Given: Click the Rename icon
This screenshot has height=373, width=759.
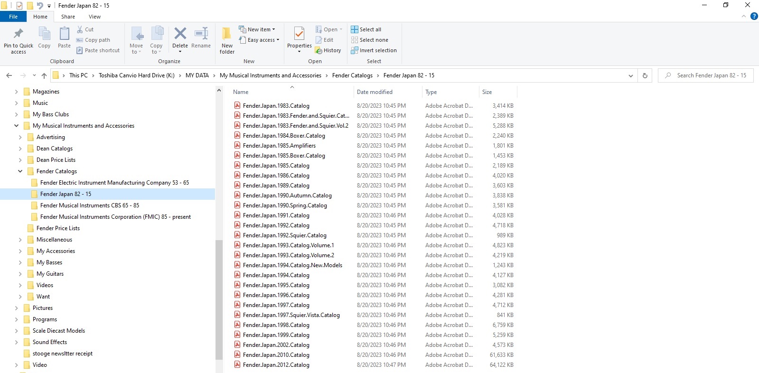Looking at the screenshot, I should (201, 33).
